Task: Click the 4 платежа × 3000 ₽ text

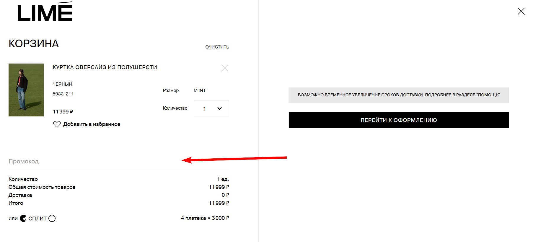Action: pyautogui.click(x=205, y=218)
